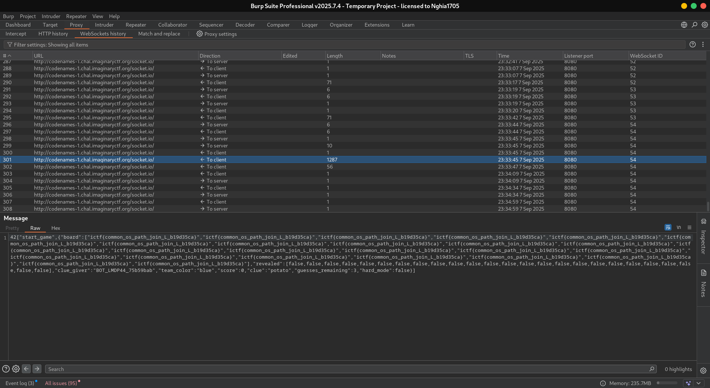This screenshot has height=388, width=710.
Task: Open Burp AI sparkle button
Action: [x=688, y=383]
